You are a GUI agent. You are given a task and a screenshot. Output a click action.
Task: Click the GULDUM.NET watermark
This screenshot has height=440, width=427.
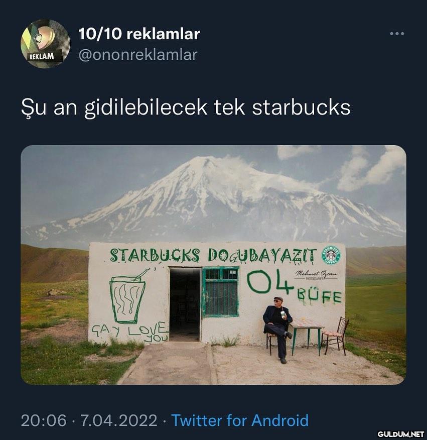400,434
